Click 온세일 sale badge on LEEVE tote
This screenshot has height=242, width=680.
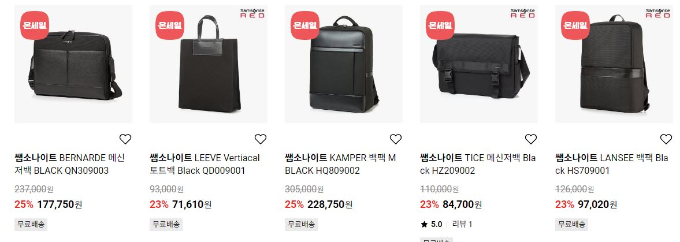click(170, 25)
